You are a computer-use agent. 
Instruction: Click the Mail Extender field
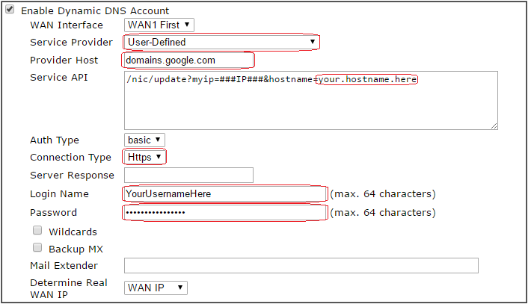[301, 266]
